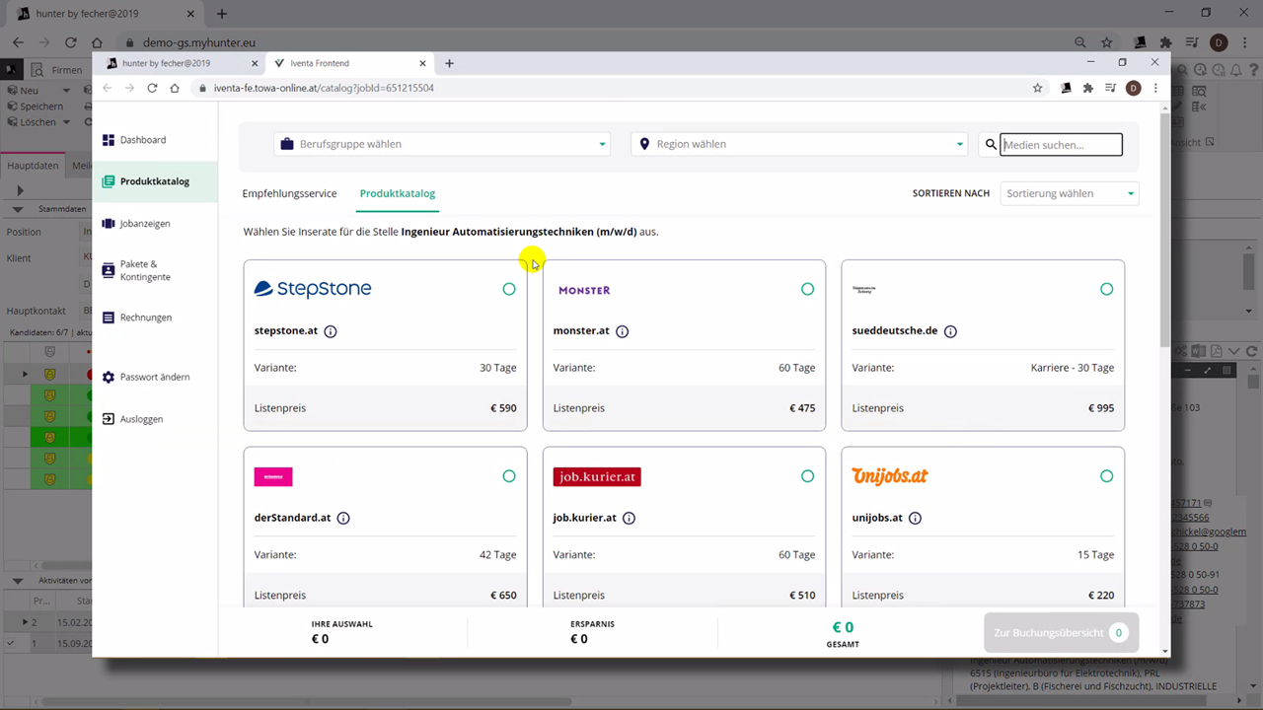The image size is (1263, 710).
Task: Reload the Iventa Frontend page
Action: (x=152, y=88)
